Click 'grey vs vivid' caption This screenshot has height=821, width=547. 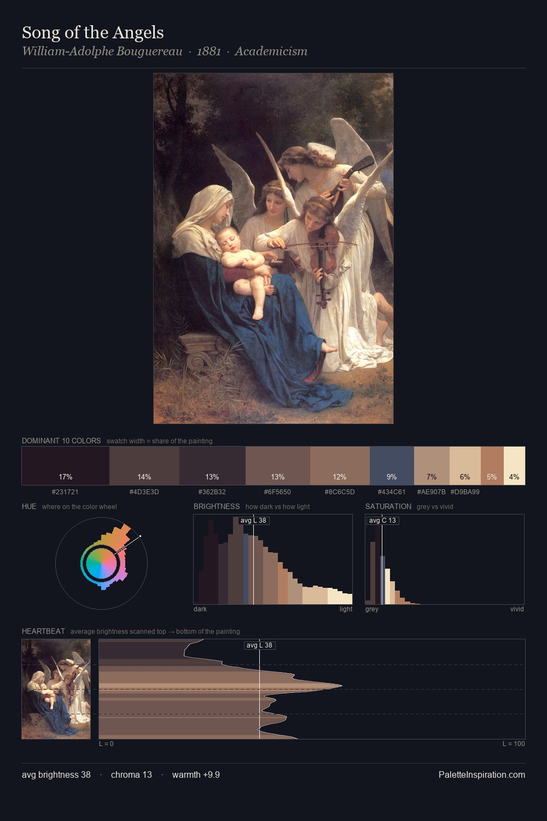click(435, 507)
